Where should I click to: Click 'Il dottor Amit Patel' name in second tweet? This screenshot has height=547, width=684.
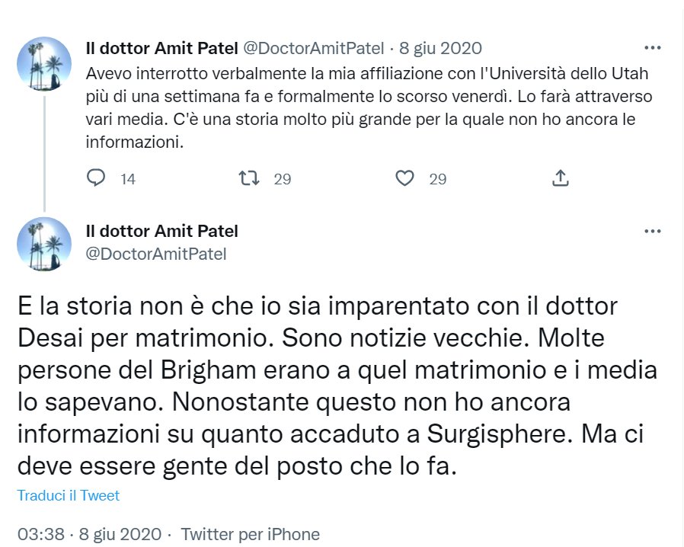161,231
